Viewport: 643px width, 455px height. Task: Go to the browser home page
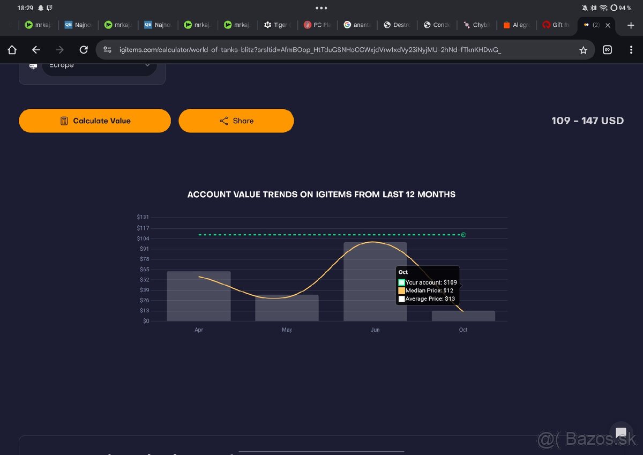click(x=12, y=50)
